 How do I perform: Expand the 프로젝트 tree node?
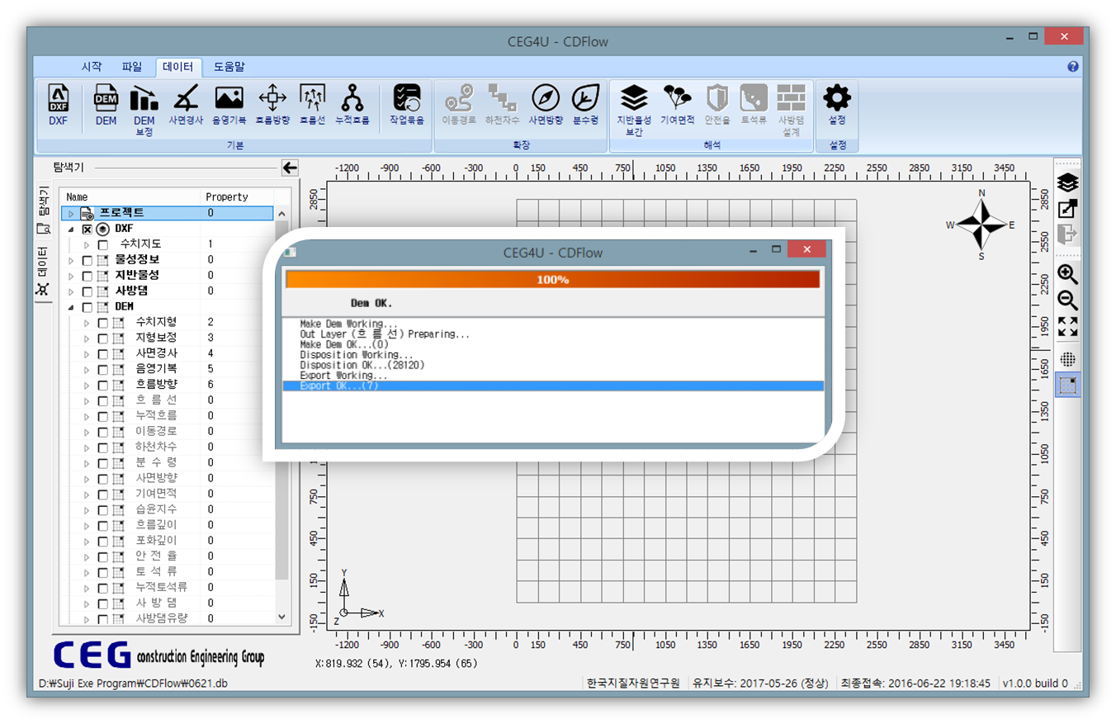coord(72,213)
